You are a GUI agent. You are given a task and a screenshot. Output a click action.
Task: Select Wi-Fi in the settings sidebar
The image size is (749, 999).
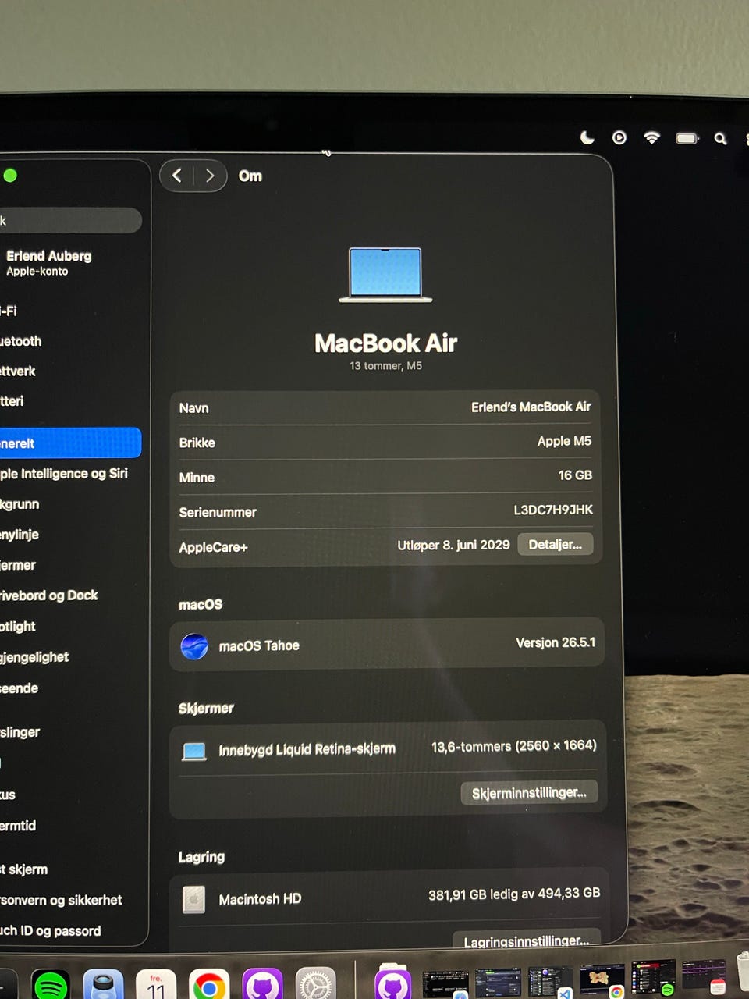point(9,311)
